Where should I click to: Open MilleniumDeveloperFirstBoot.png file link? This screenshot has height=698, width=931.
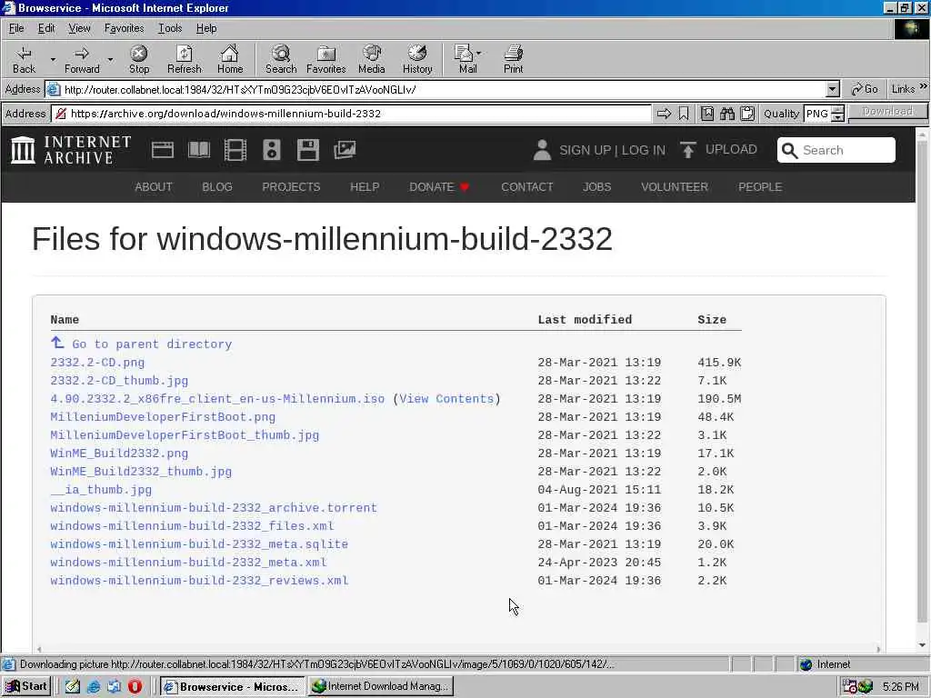coord(163,417)
